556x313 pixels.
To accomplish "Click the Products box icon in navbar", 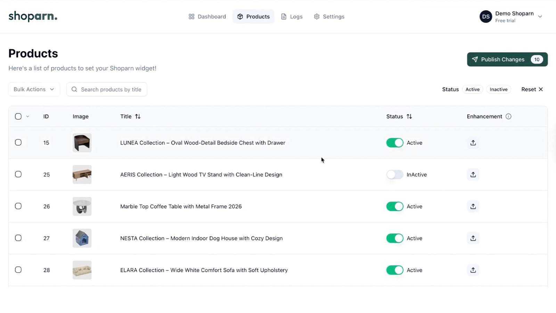I will tap(240, 16).
